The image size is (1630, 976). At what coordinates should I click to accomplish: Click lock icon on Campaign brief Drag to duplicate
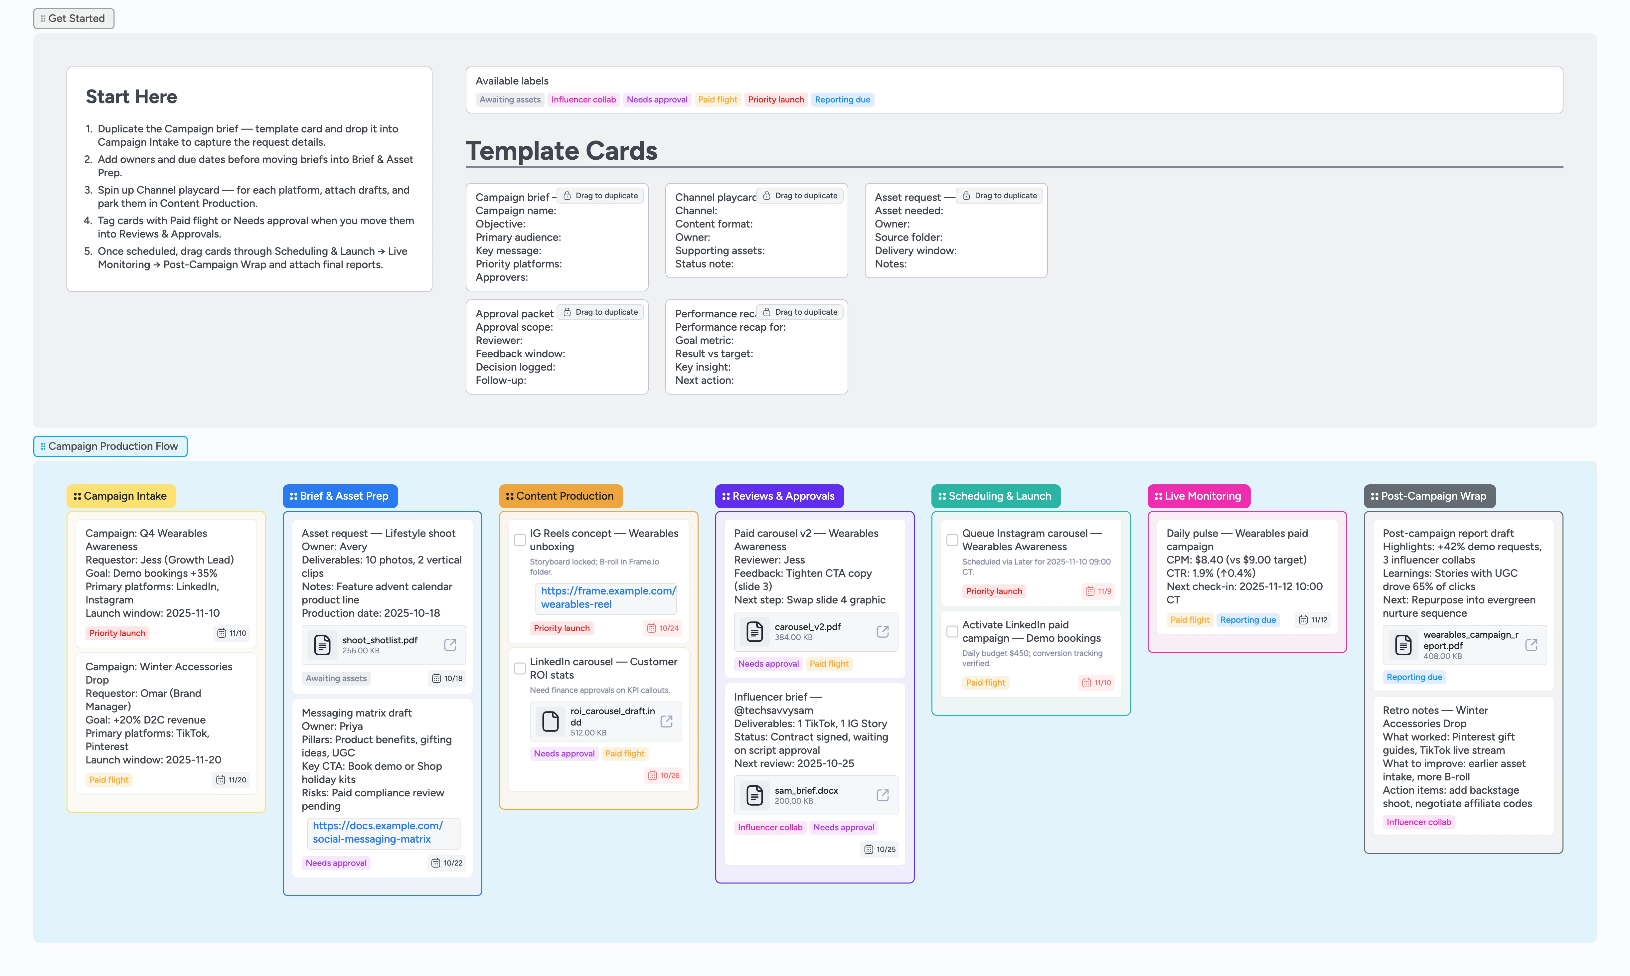pos(568,195)
